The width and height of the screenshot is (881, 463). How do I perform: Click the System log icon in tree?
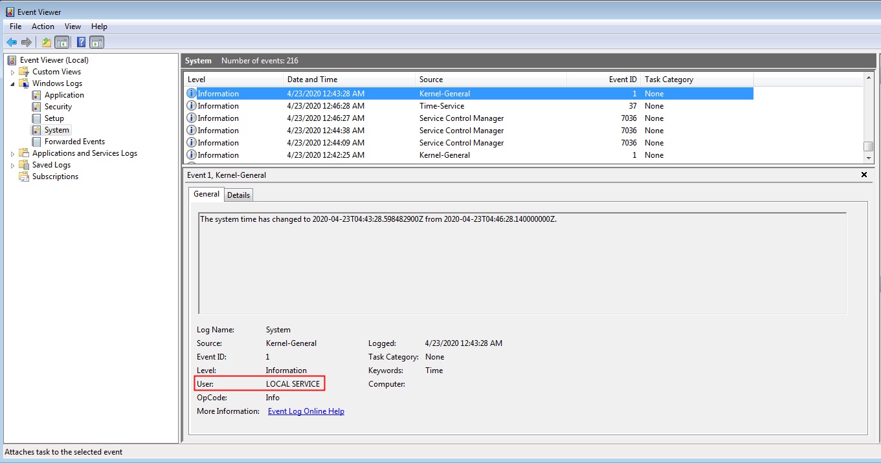click(x=37, y=130)
